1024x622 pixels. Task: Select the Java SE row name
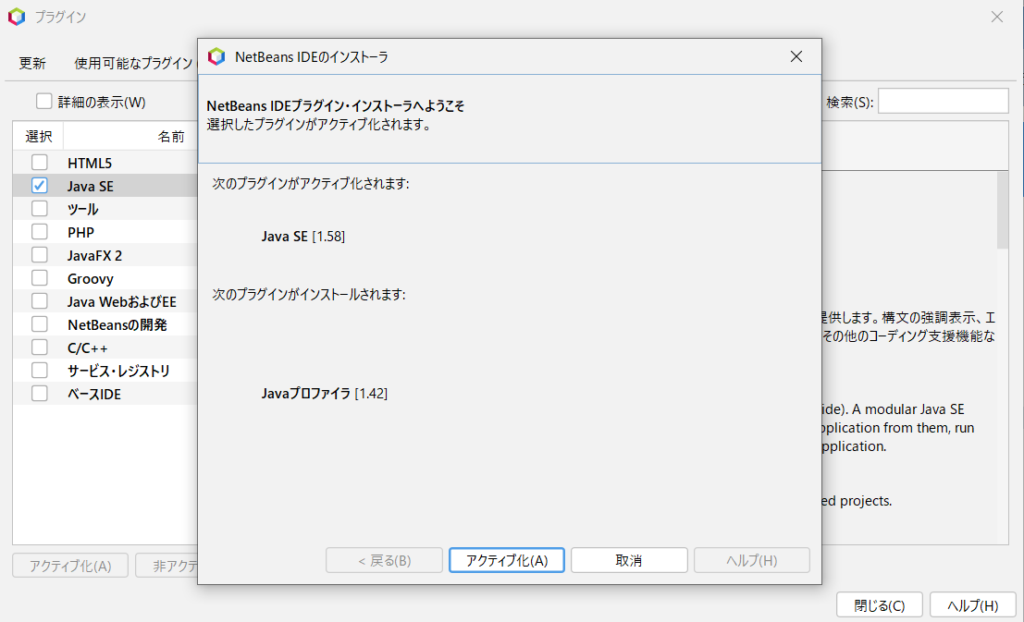[x=90, y=186]
